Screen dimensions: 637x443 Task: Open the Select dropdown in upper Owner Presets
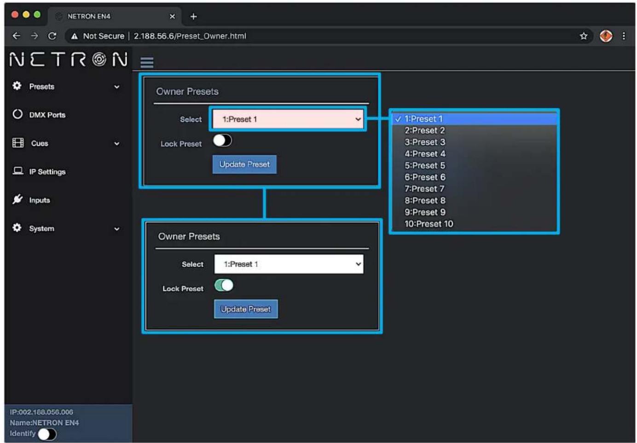point(288,119)
